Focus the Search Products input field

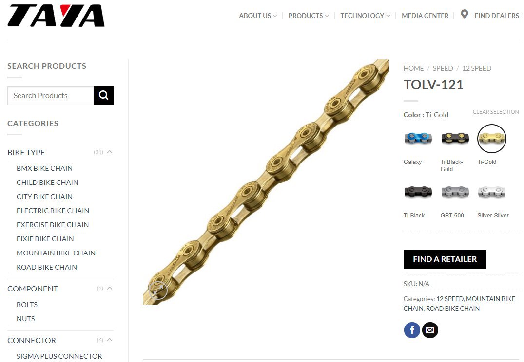point(51,95)
